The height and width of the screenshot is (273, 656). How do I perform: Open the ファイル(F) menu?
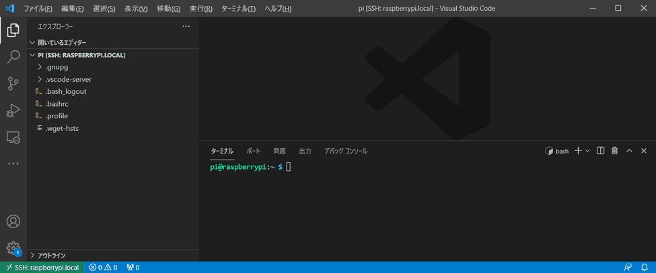38,9
